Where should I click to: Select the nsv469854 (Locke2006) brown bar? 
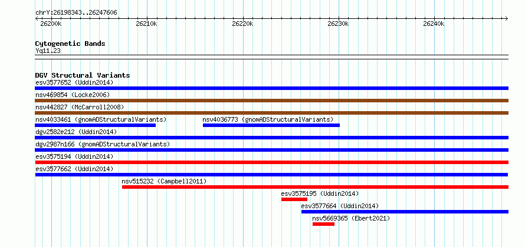pyautogui.click(x=271, y=101)
